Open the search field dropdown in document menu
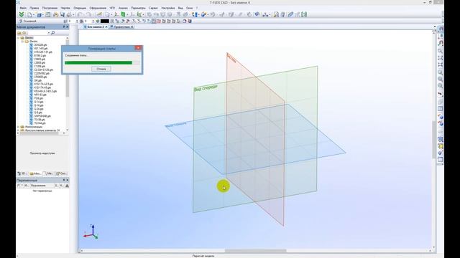Screen dimensions: 460x258 [48, 33]
